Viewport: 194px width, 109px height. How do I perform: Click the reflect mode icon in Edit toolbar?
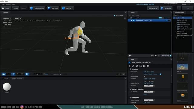(x=144, y=66)
